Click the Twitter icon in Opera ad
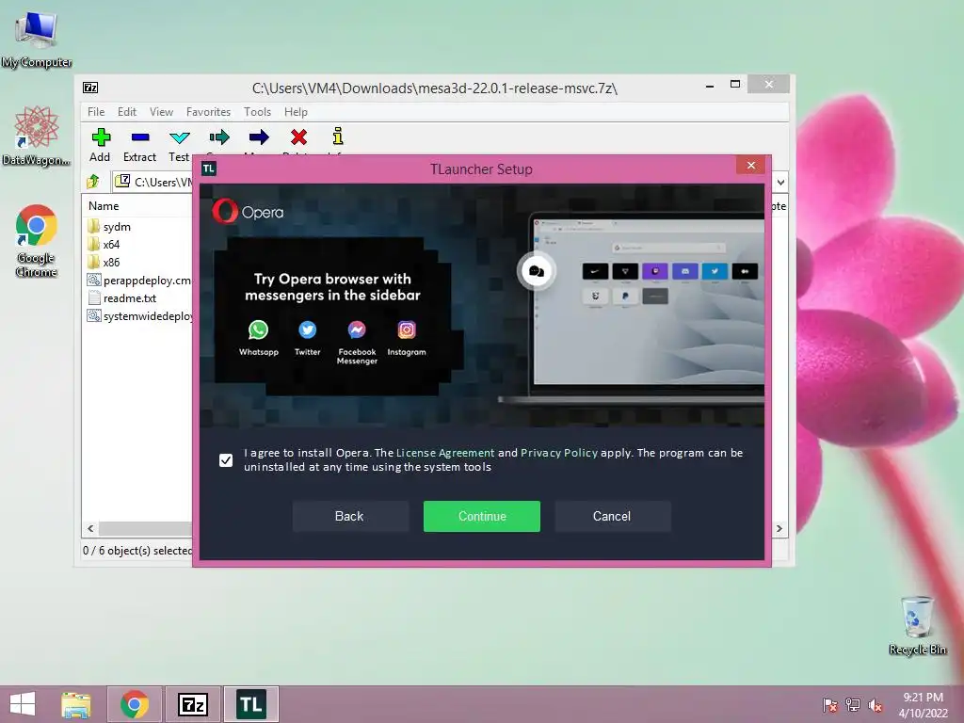964x723 pixels. click(x=308, y=330)
